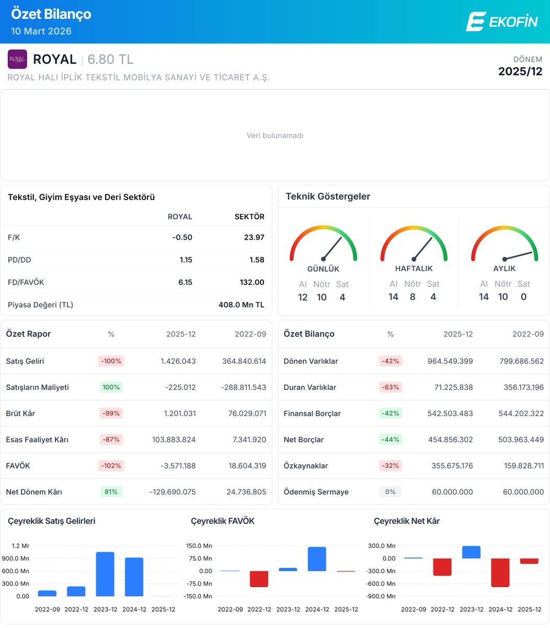Click the -32% badge for Özkaynaklar
This screenshot has height=628, width=550.
[391, 466]
